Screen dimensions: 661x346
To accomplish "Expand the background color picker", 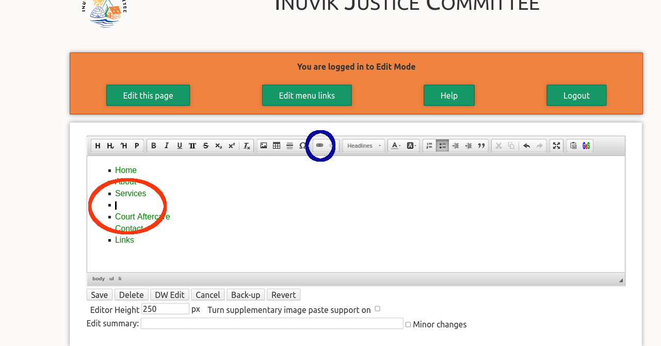I will [x=411, y=146].
